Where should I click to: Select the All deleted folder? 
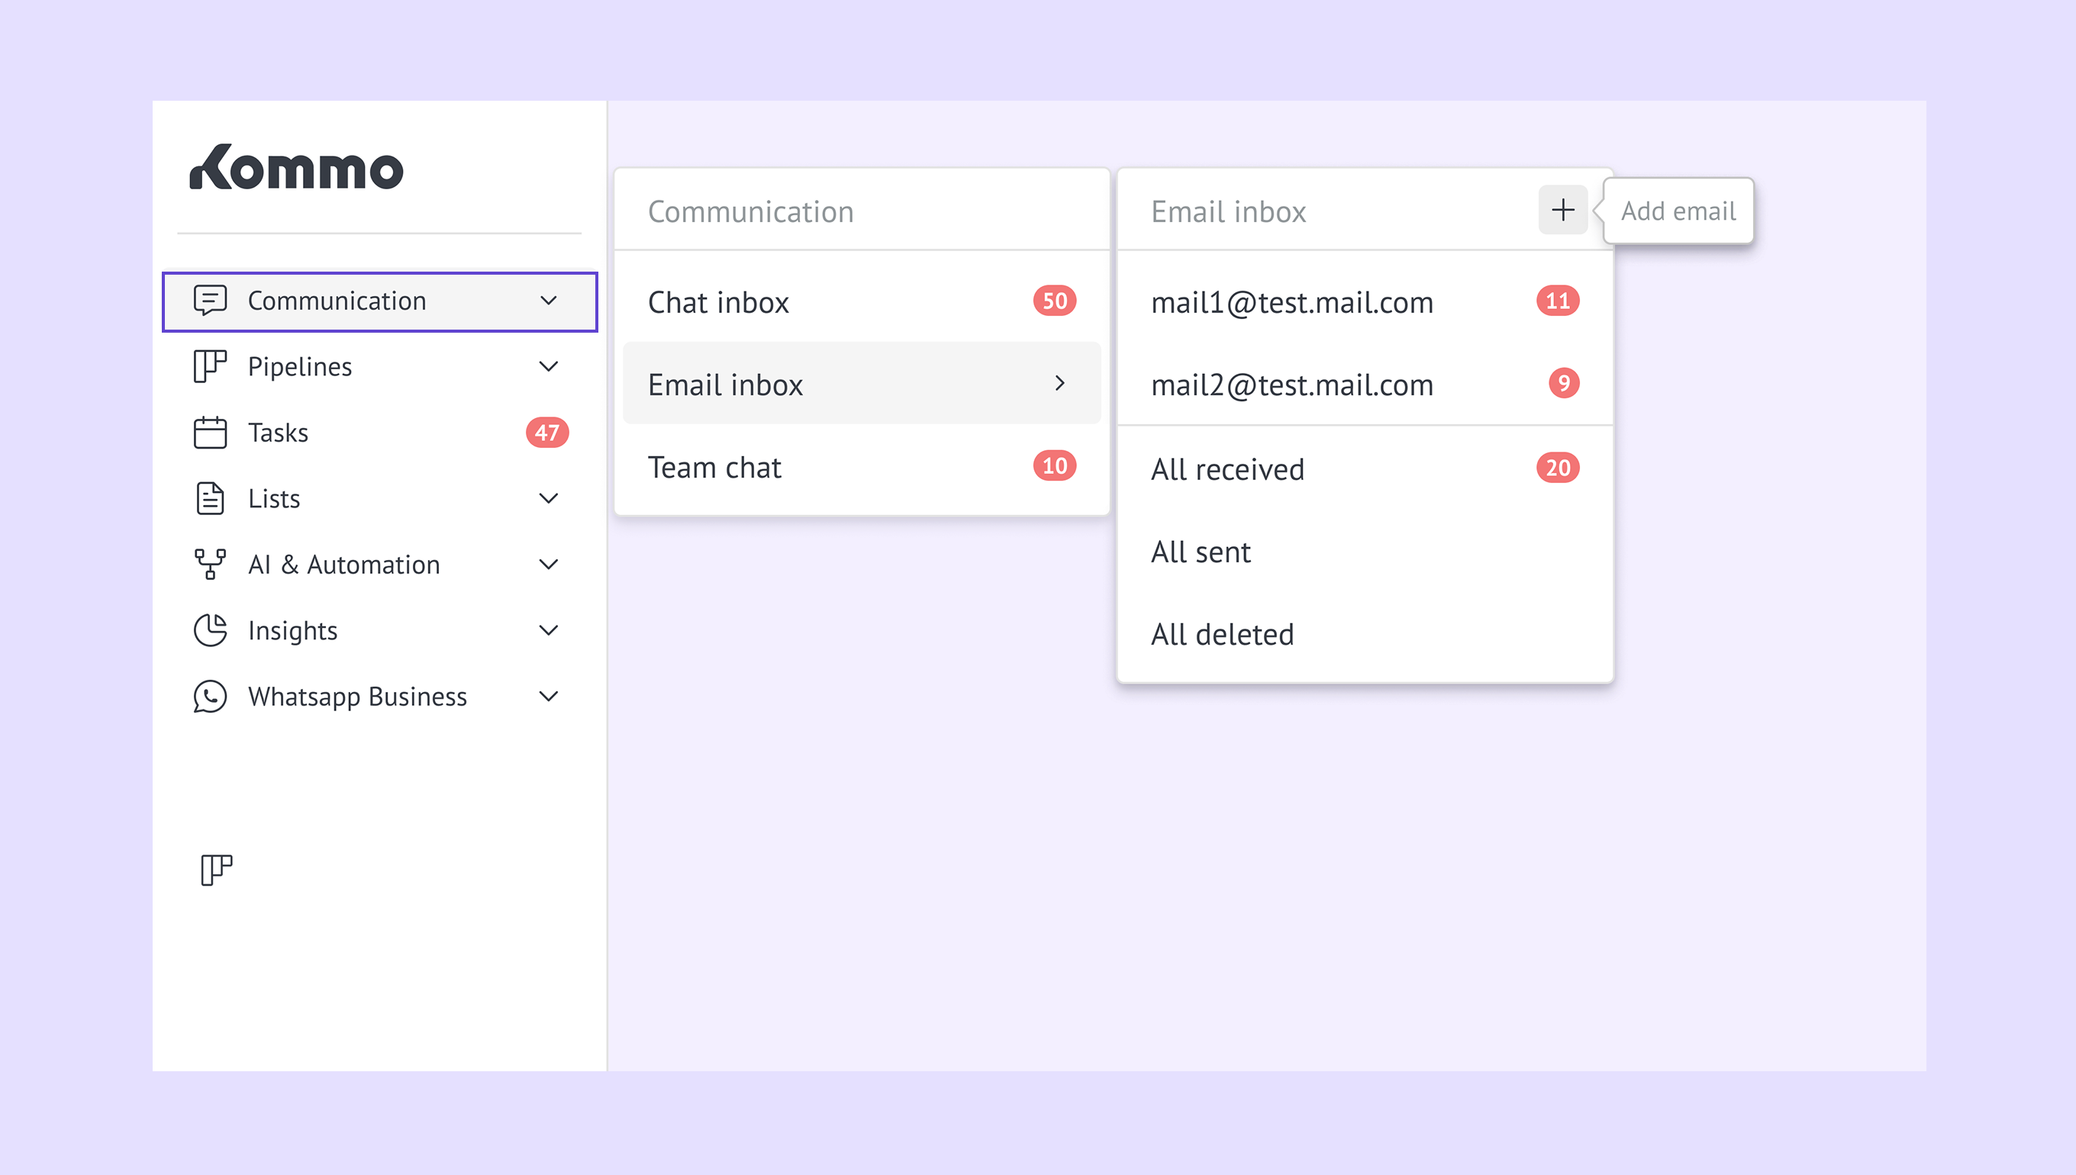tap(1222, 634)
